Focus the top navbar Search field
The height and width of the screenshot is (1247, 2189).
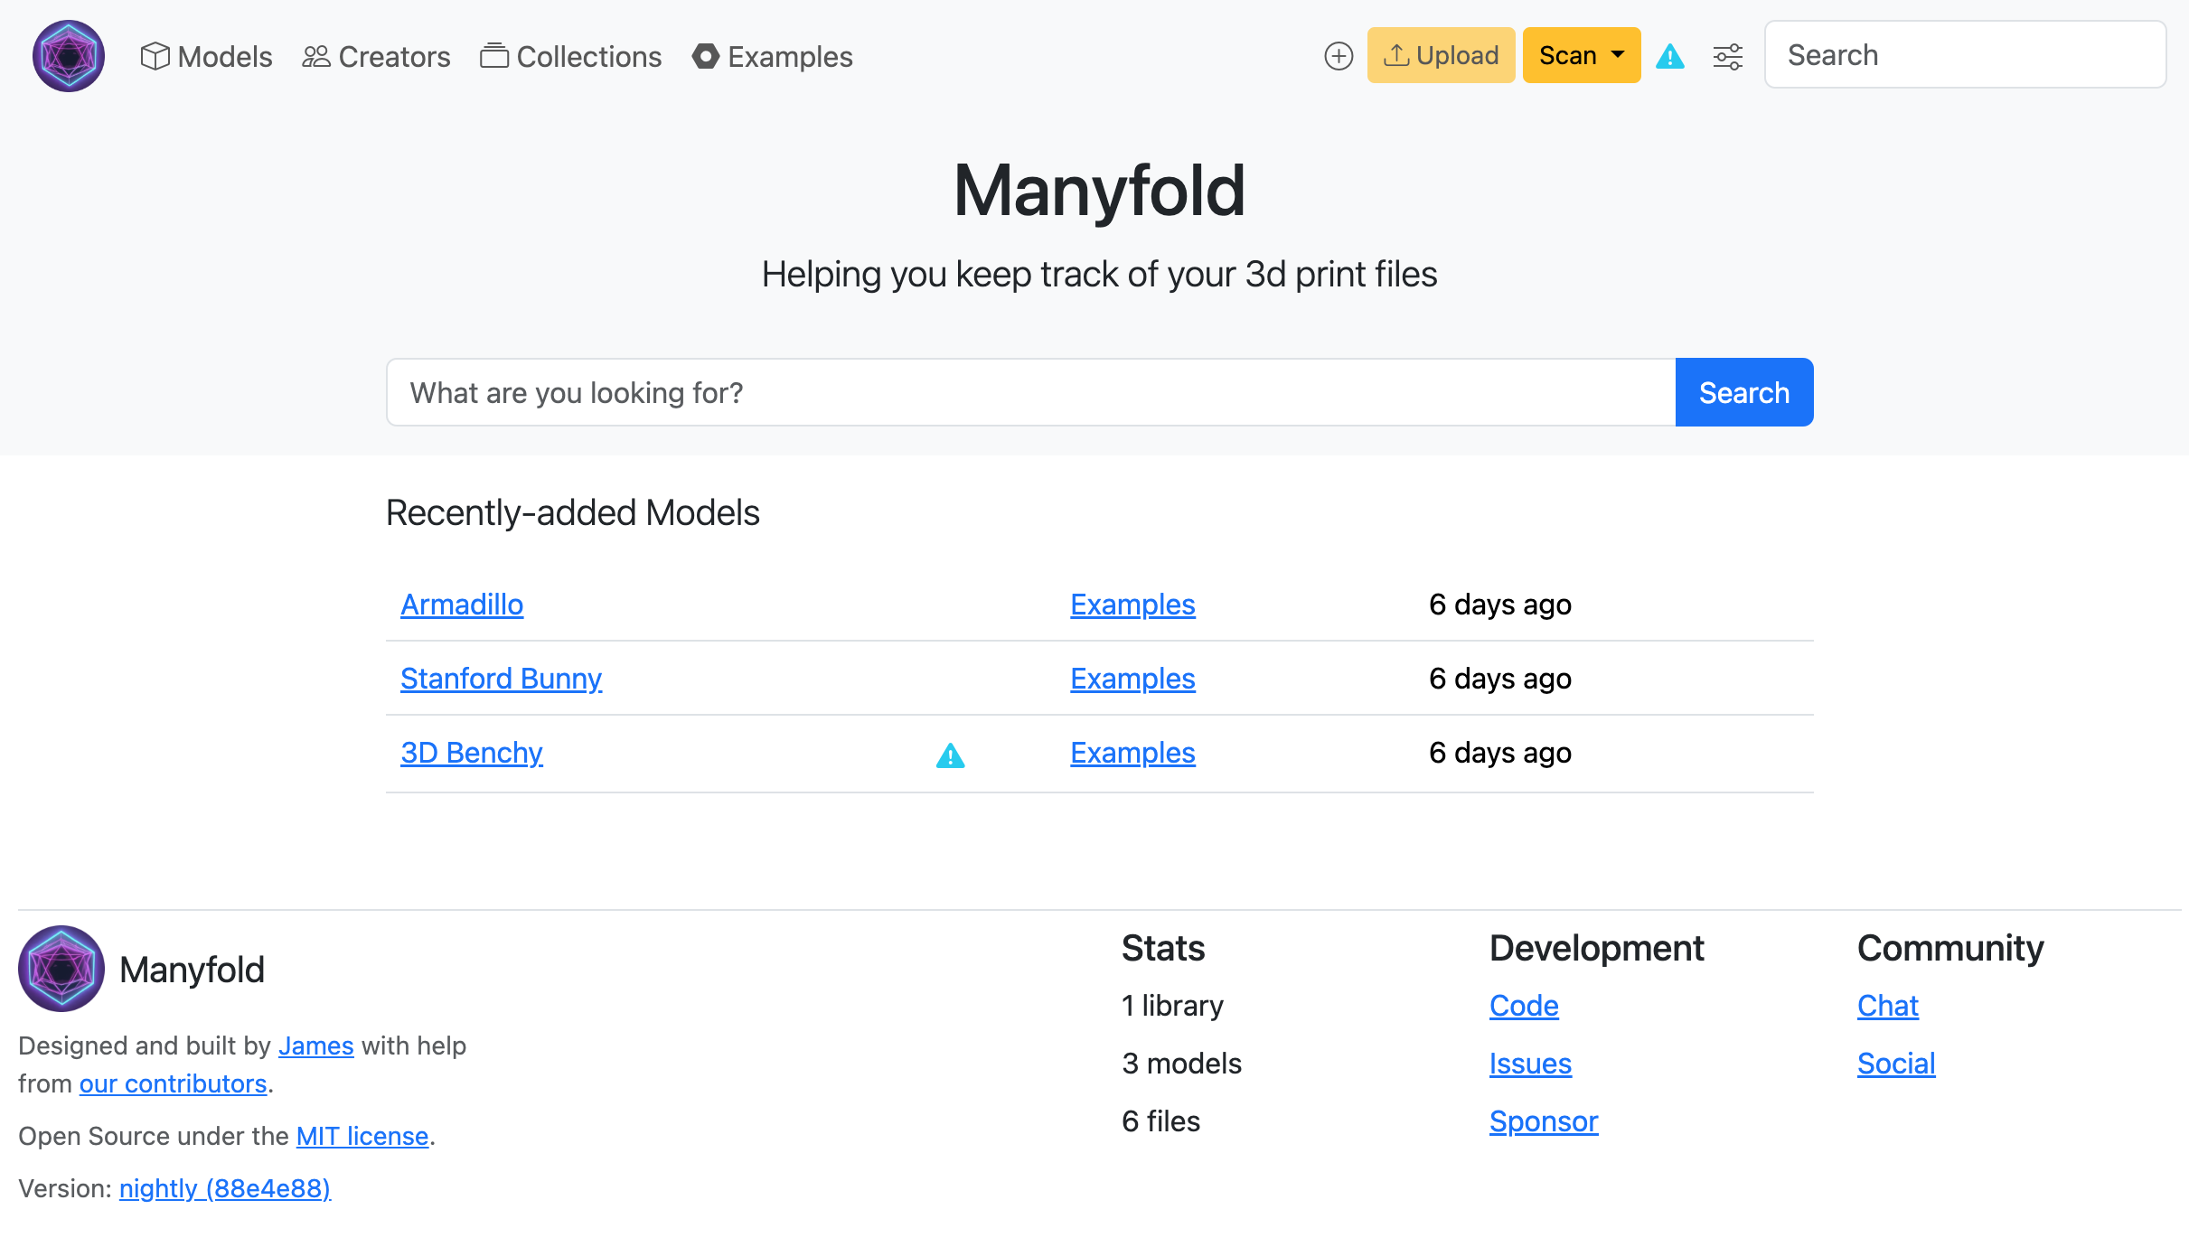tap(1965, 55)
